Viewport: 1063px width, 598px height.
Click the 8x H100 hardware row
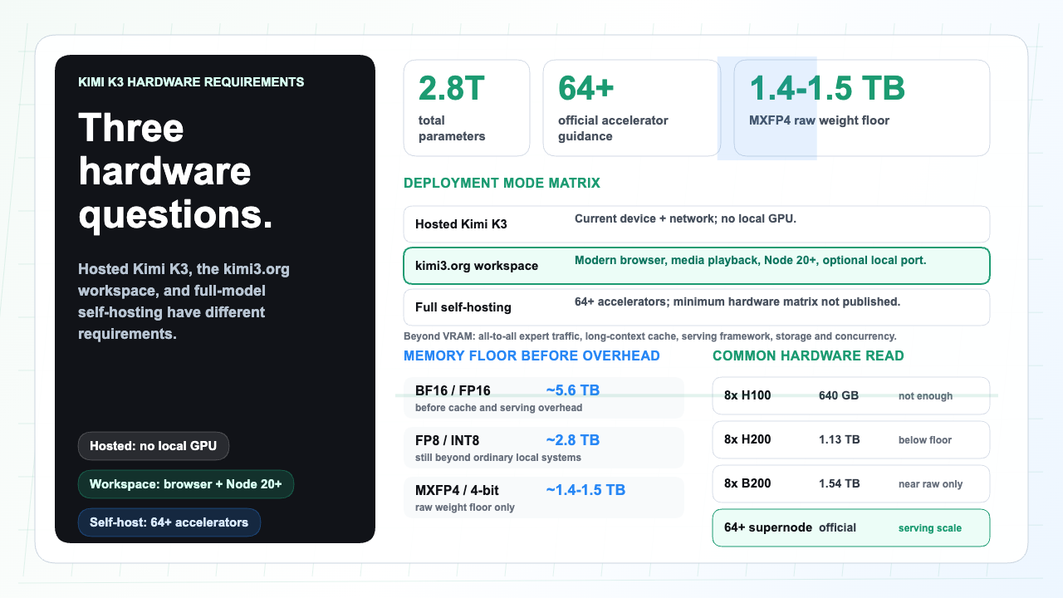pyautogui.click(x=851, y=396)
